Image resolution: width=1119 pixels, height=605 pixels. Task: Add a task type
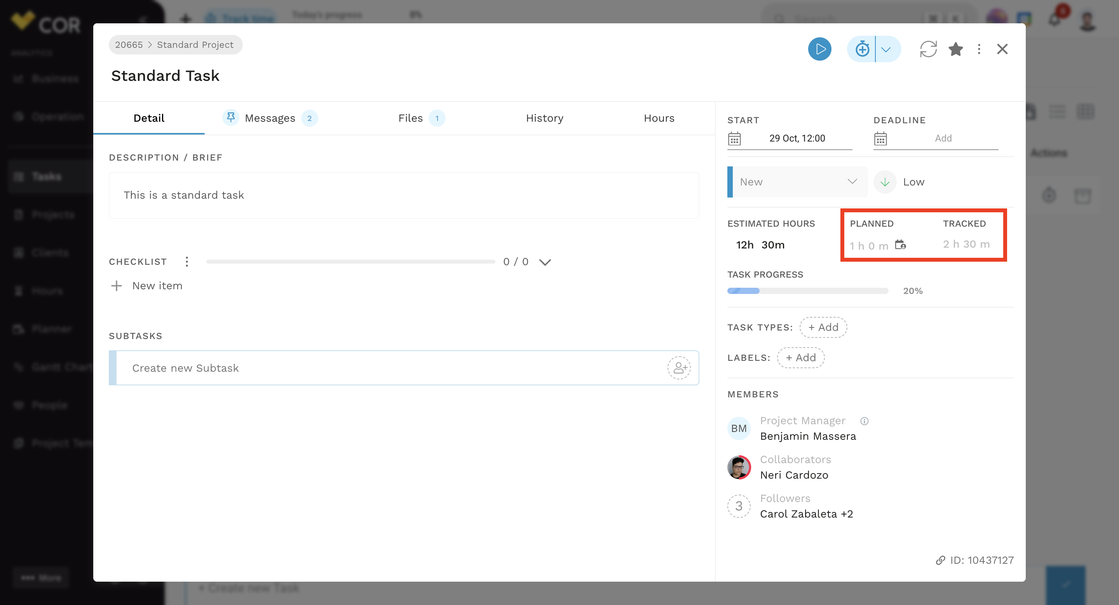point(823,327)
